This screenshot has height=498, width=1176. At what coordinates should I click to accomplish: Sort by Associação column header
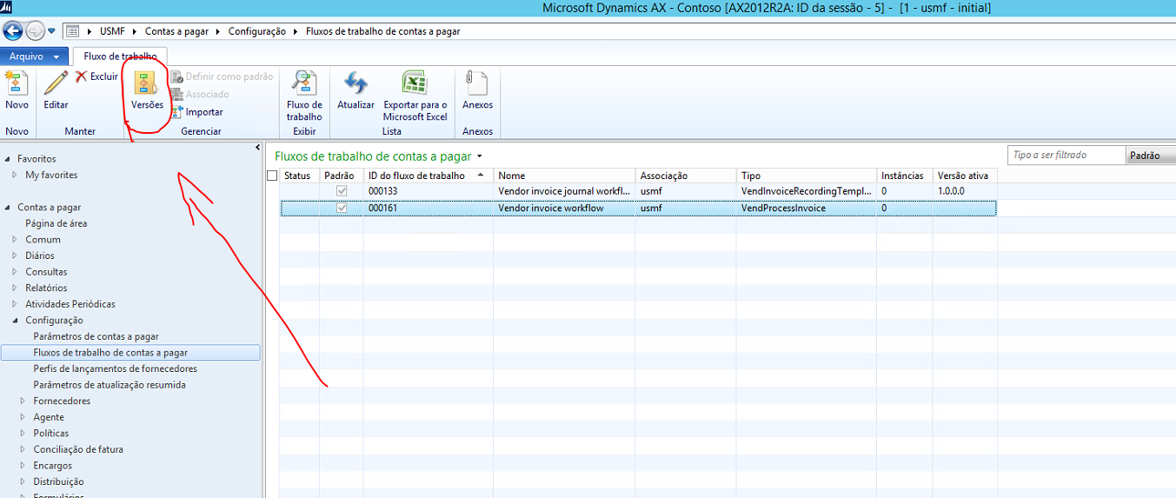(686, 176)
